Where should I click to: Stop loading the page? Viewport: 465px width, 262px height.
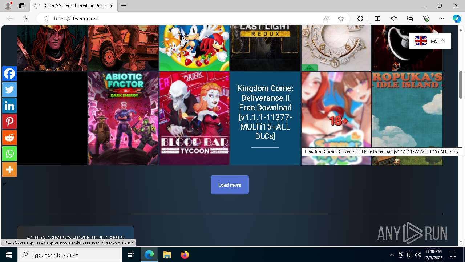(26, 19)
